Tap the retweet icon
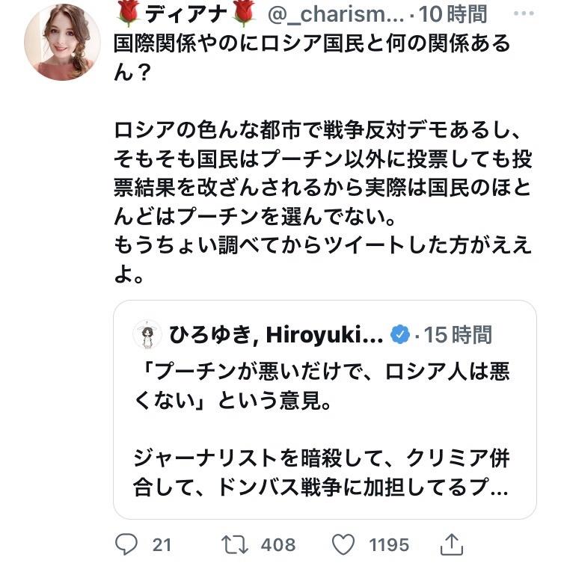Viewport: 561px width, 569px height. [235, 544]
